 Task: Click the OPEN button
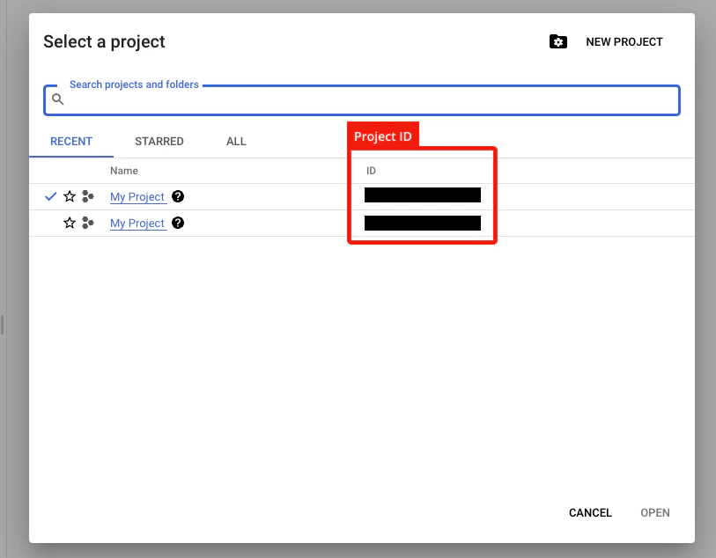pos(655,513)
